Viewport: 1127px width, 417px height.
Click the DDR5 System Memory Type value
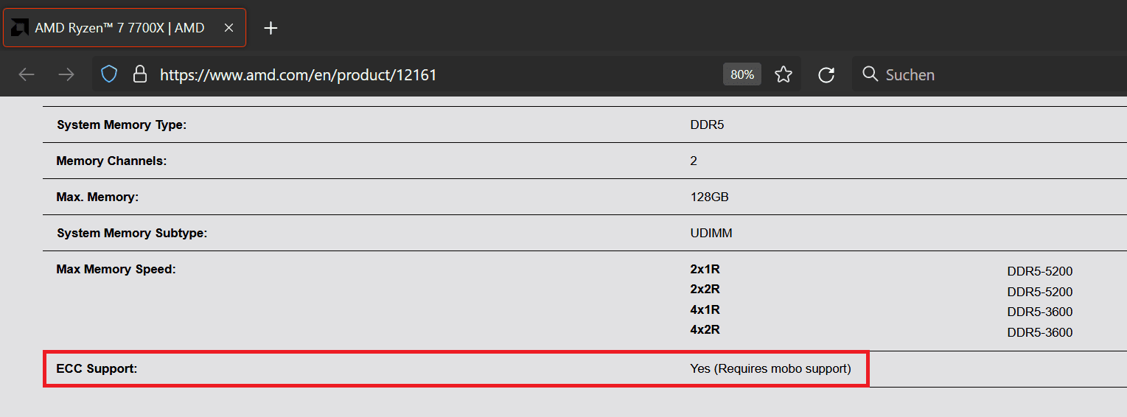pos(707,125)
